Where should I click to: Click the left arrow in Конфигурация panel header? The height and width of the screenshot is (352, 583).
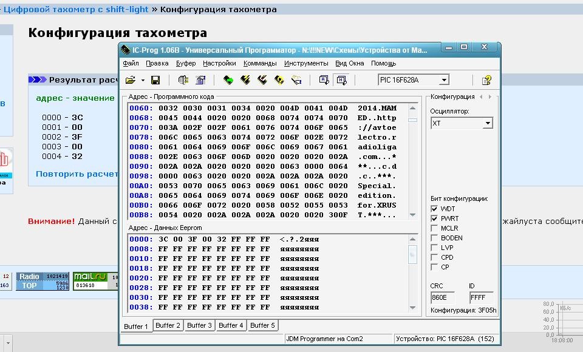pyautogui.click(x=481, y=96)
